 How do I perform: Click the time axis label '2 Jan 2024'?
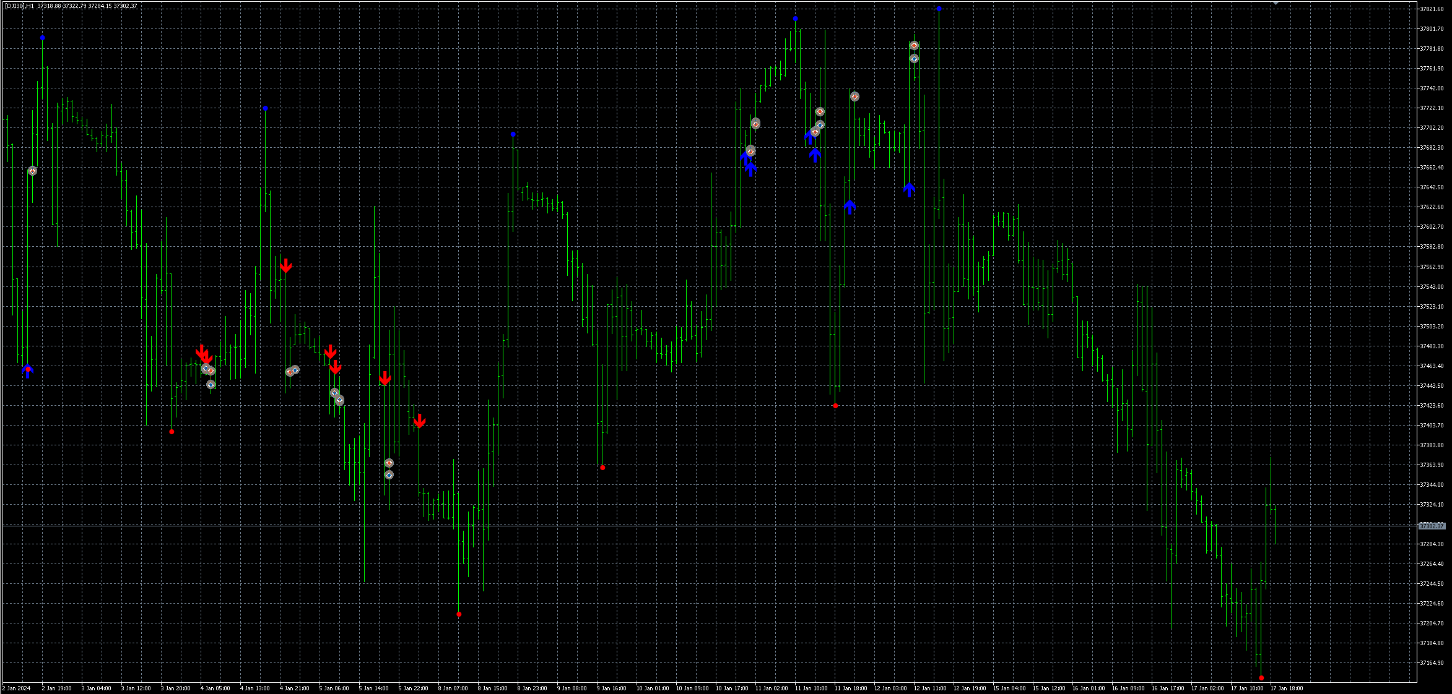point(17,688)
